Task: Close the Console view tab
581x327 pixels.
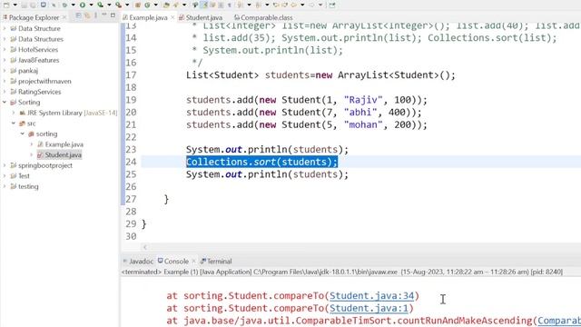Action: pos(193,261)
